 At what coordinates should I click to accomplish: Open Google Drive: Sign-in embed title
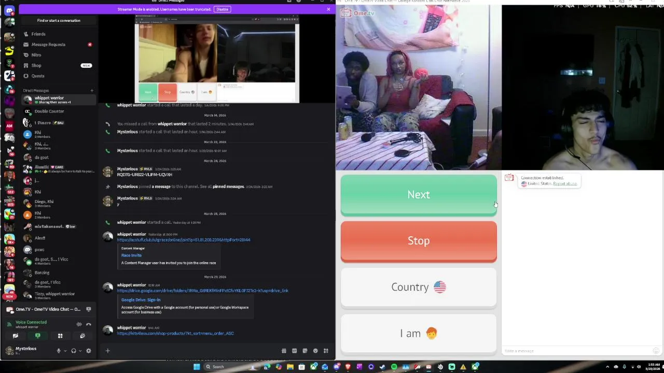click(141, 300)
